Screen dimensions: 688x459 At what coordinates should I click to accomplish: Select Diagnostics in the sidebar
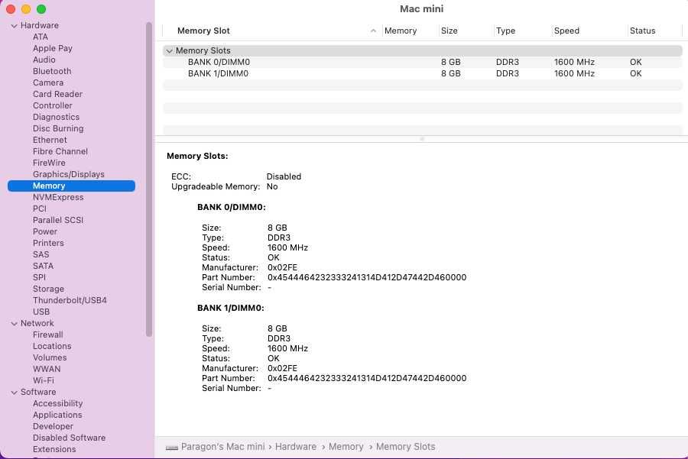click(56, 117)
